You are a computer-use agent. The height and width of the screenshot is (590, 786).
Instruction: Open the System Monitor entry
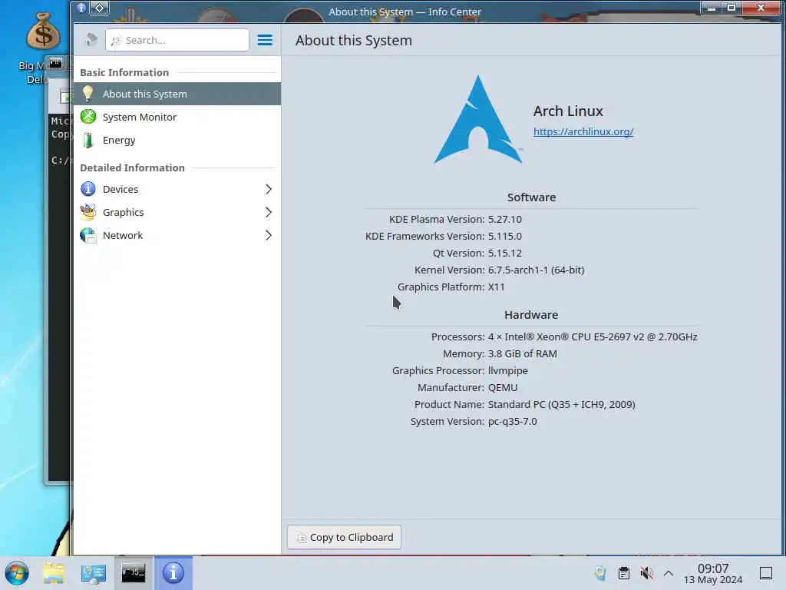coord(177,117)
